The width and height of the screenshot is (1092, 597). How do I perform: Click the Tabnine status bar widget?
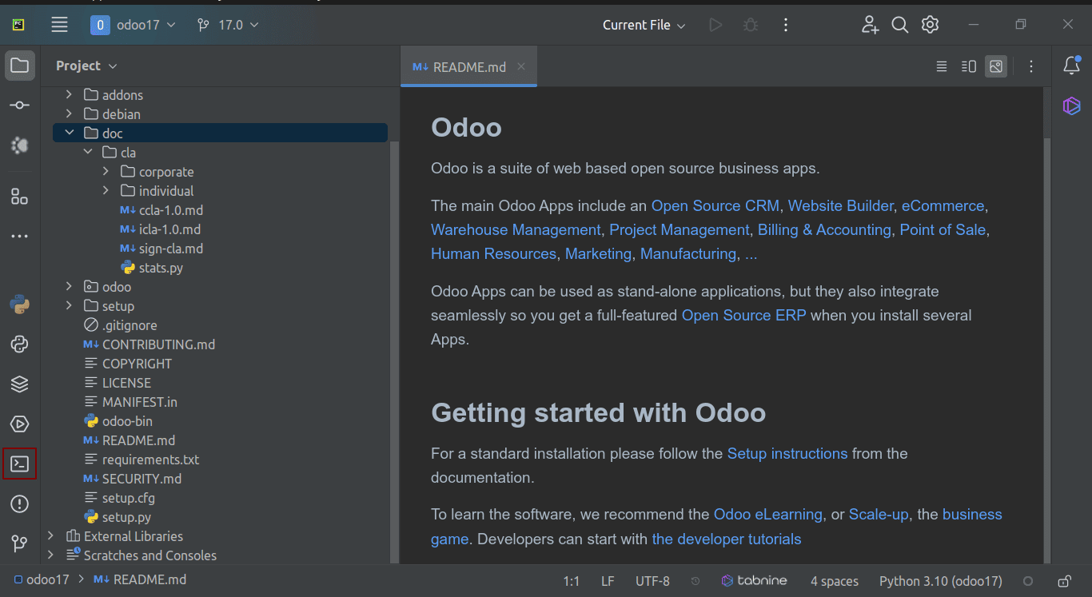(x=755, y=581)
